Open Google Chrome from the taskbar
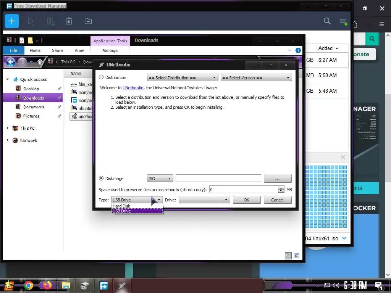391x293 pixels. point(28,285)
